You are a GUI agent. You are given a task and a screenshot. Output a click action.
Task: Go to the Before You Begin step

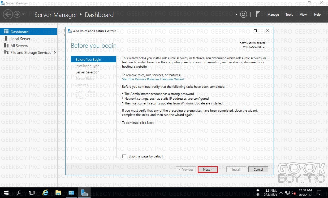[93, 59]
